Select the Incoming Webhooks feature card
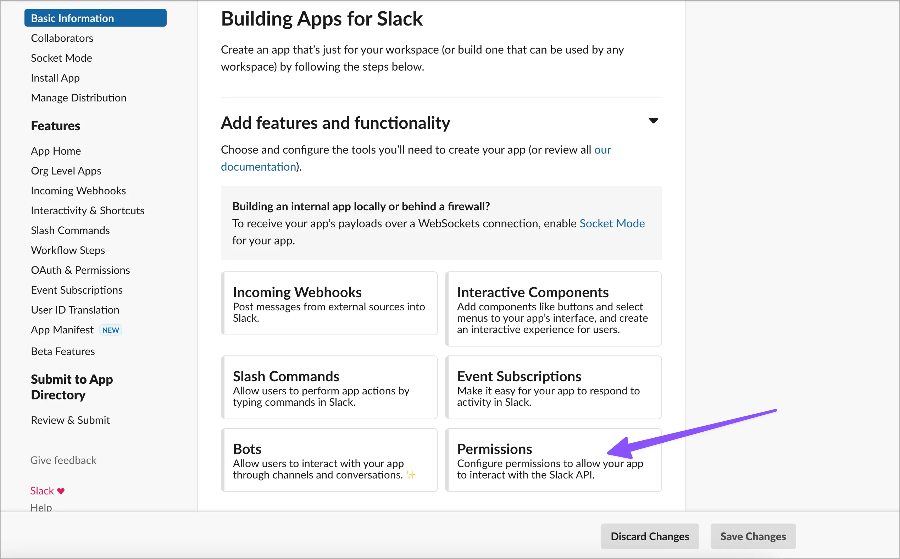This screenshot has width=900, height=559. [329, 303]
